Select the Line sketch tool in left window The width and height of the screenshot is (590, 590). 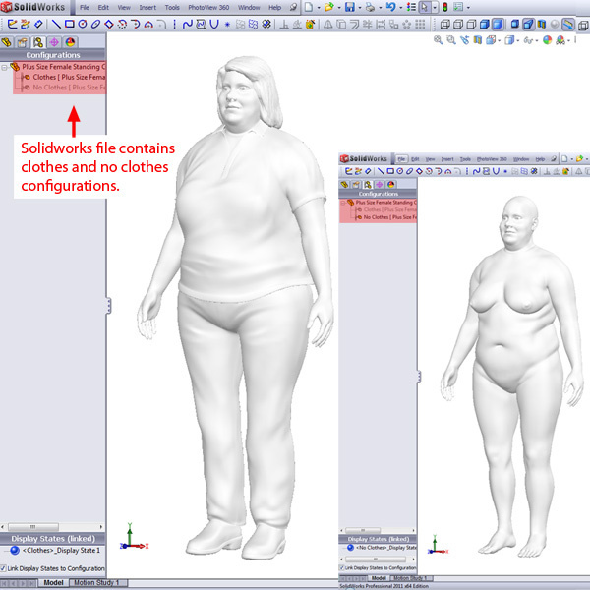55,22
